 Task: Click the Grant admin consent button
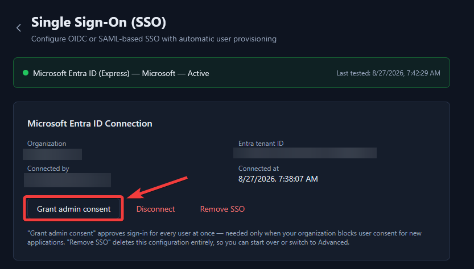tap(74, 209)
